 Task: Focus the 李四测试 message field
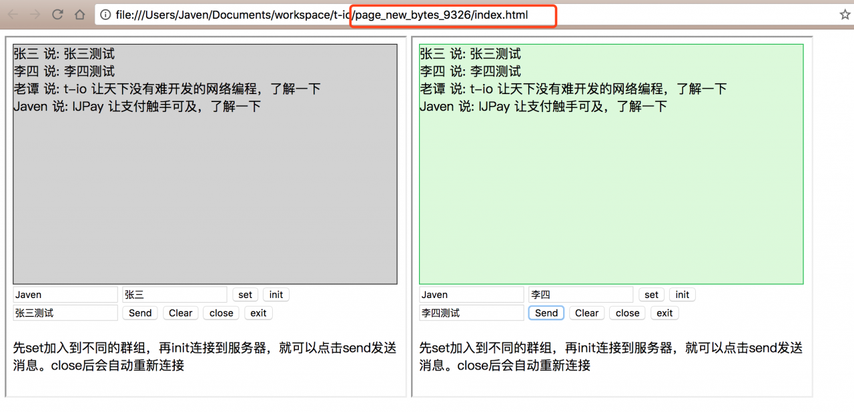click(472, 313)
